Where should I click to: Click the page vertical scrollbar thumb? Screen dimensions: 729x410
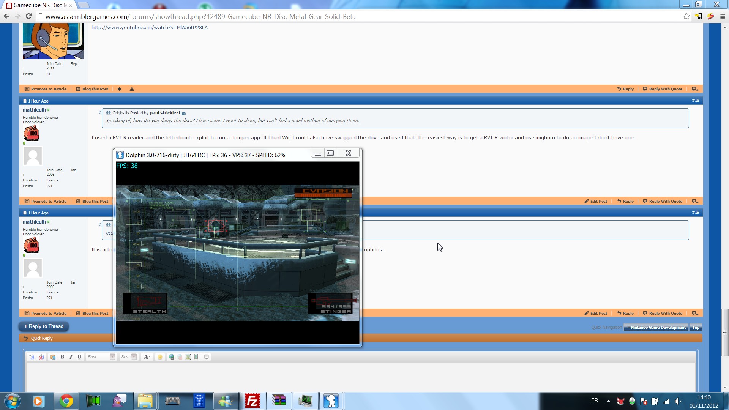725,333
